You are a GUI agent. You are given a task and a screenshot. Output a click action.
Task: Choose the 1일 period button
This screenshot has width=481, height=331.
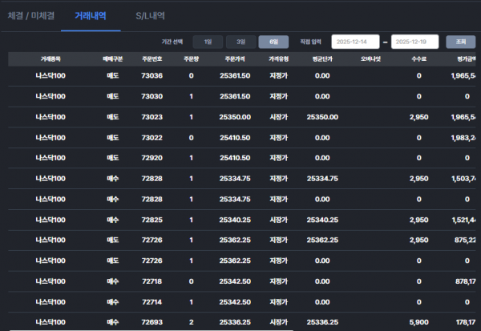pyautogui.click(x=208, y=42)
